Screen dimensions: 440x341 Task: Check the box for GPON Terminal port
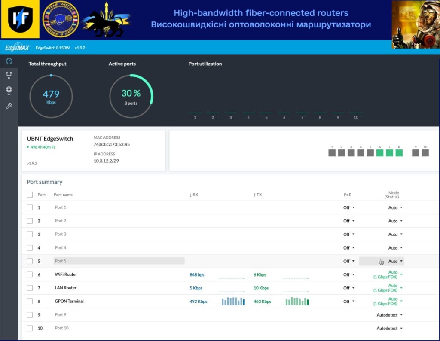tap(30, 301)
